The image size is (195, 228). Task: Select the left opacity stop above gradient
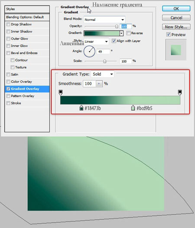tap(61, 93)
